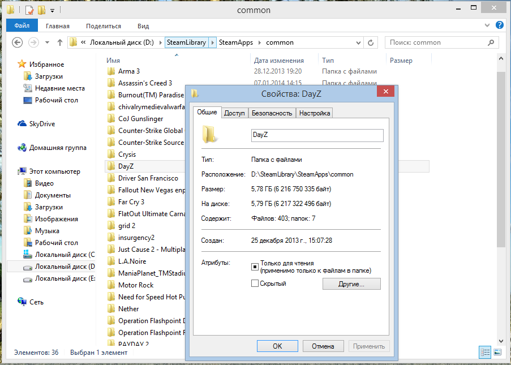511x365 pixels.
Task: Open the Главная ribbon tab
Action: (x=58, y=26)
